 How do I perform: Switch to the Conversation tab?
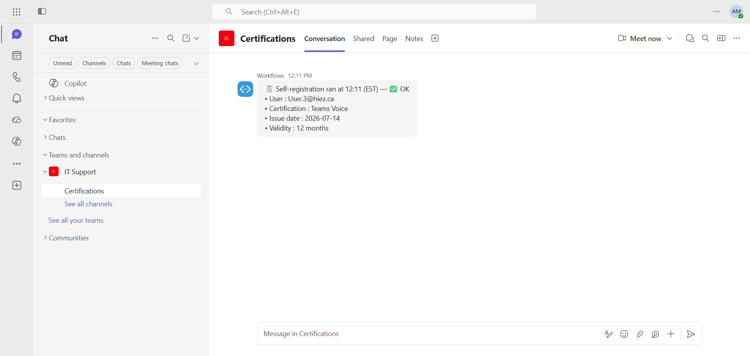[x=325, y=39]
